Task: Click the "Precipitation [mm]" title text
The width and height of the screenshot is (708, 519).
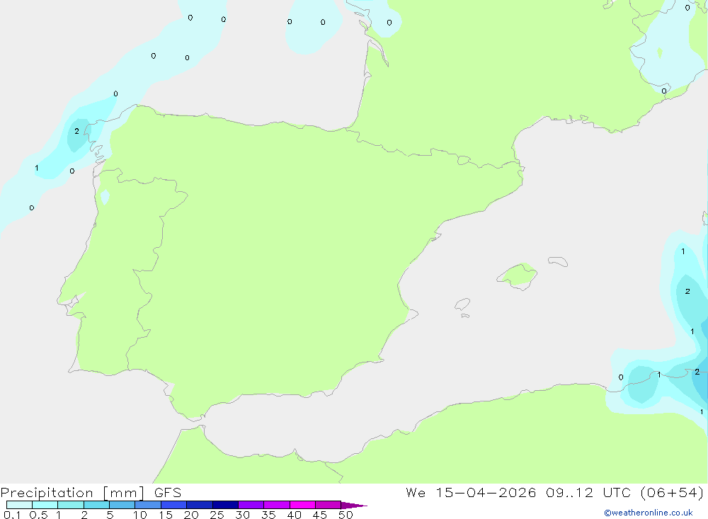Action: 73,493
